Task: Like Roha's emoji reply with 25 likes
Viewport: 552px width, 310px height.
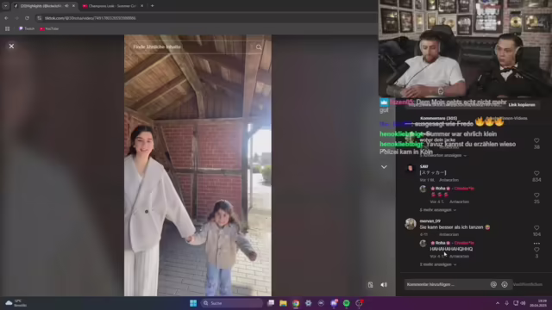Action: tap(536, 195)
